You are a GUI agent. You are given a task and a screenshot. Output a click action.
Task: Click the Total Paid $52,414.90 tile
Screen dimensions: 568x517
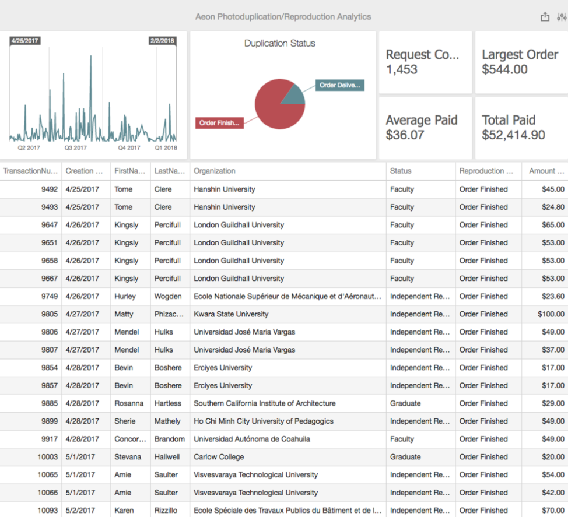(520, 128)
